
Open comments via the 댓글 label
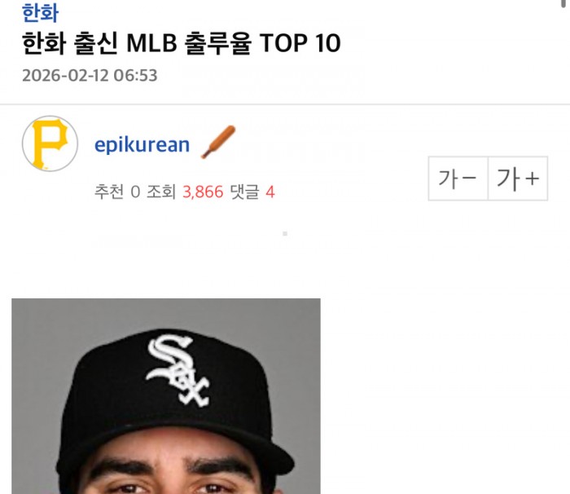[244, 192]
